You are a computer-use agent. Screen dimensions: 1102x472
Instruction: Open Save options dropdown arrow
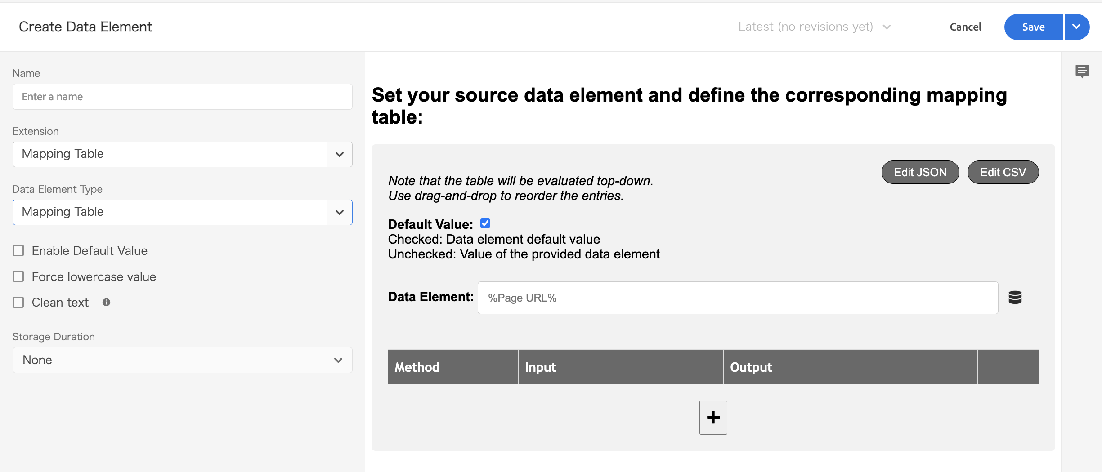point(1076,27)
